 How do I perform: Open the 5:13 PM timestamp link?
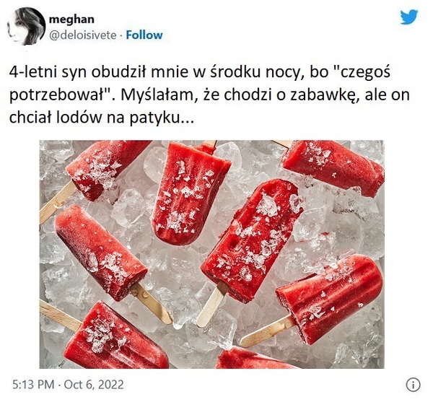pyautogui.click(x=33, y=385)
